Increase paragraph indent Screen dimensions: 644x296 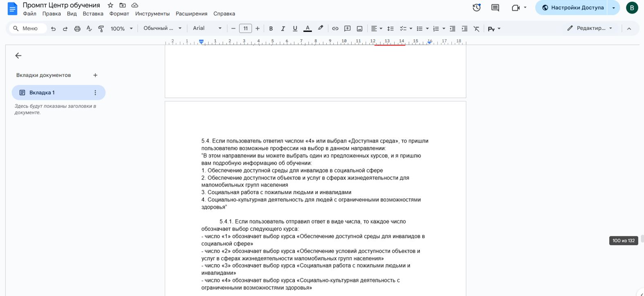tap(464, 29)
